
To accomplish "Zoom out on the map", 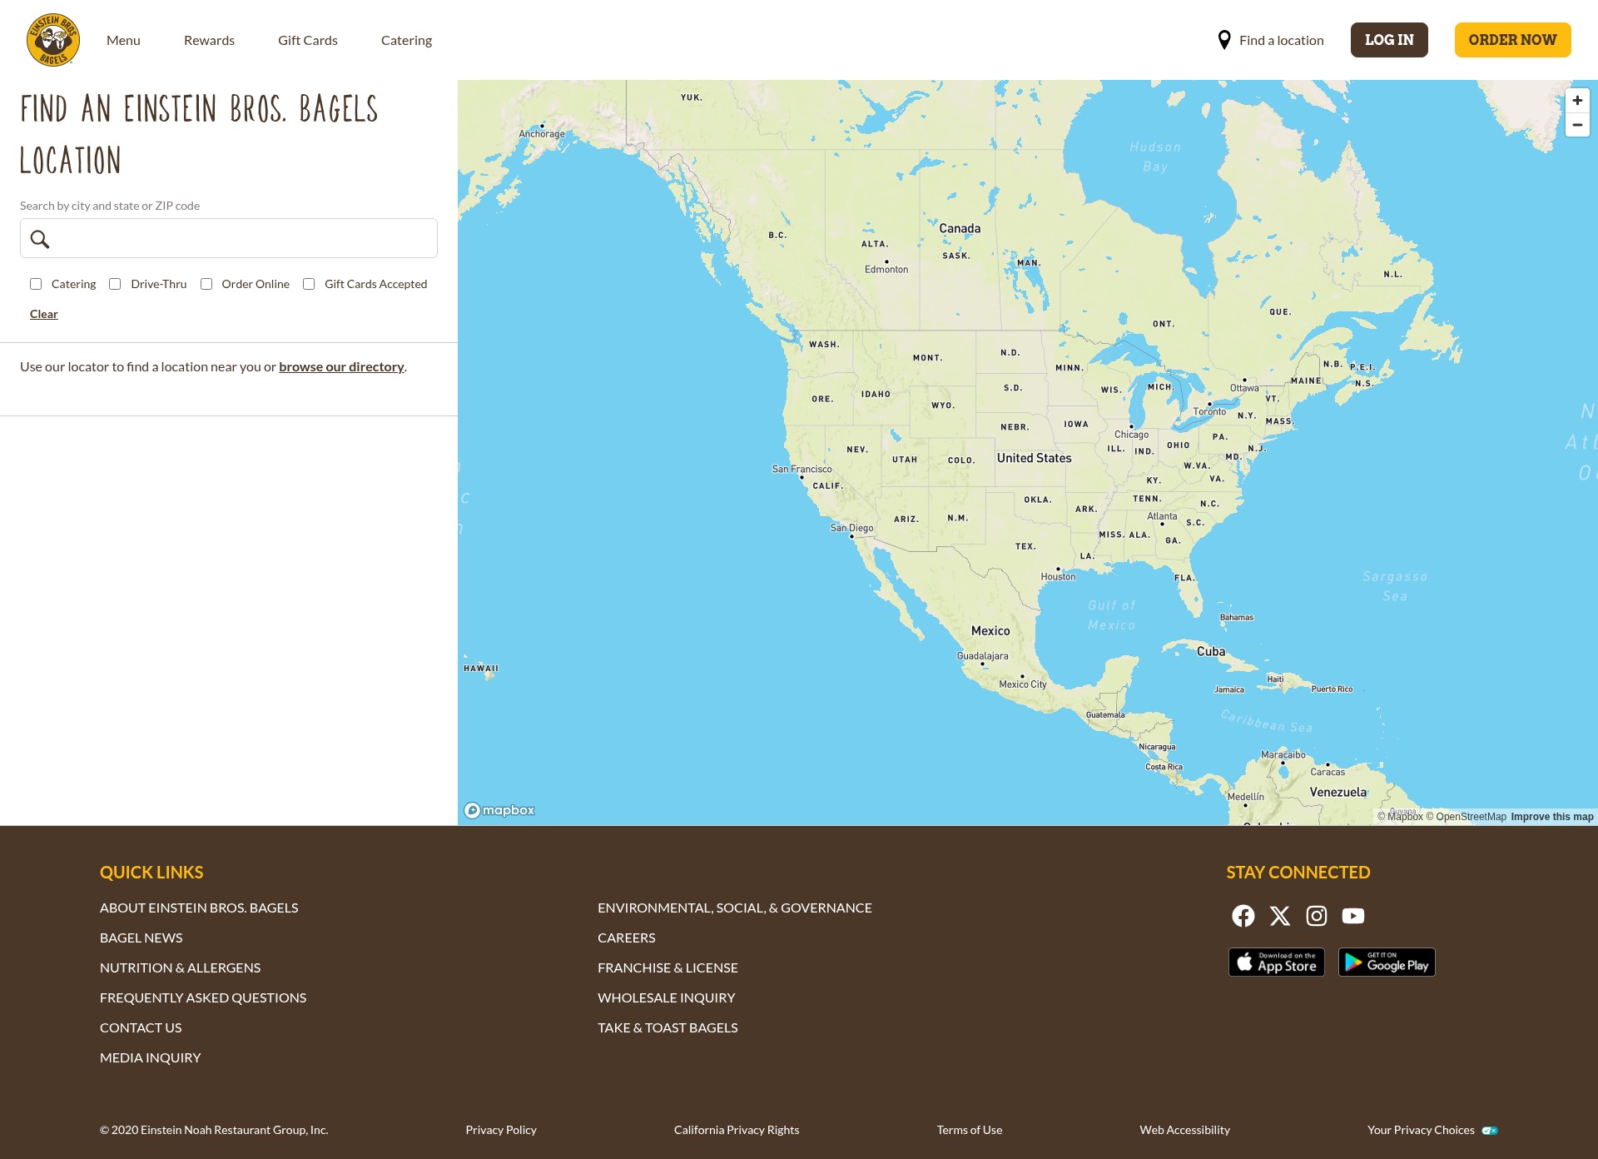I will [x=1577, y=125].
